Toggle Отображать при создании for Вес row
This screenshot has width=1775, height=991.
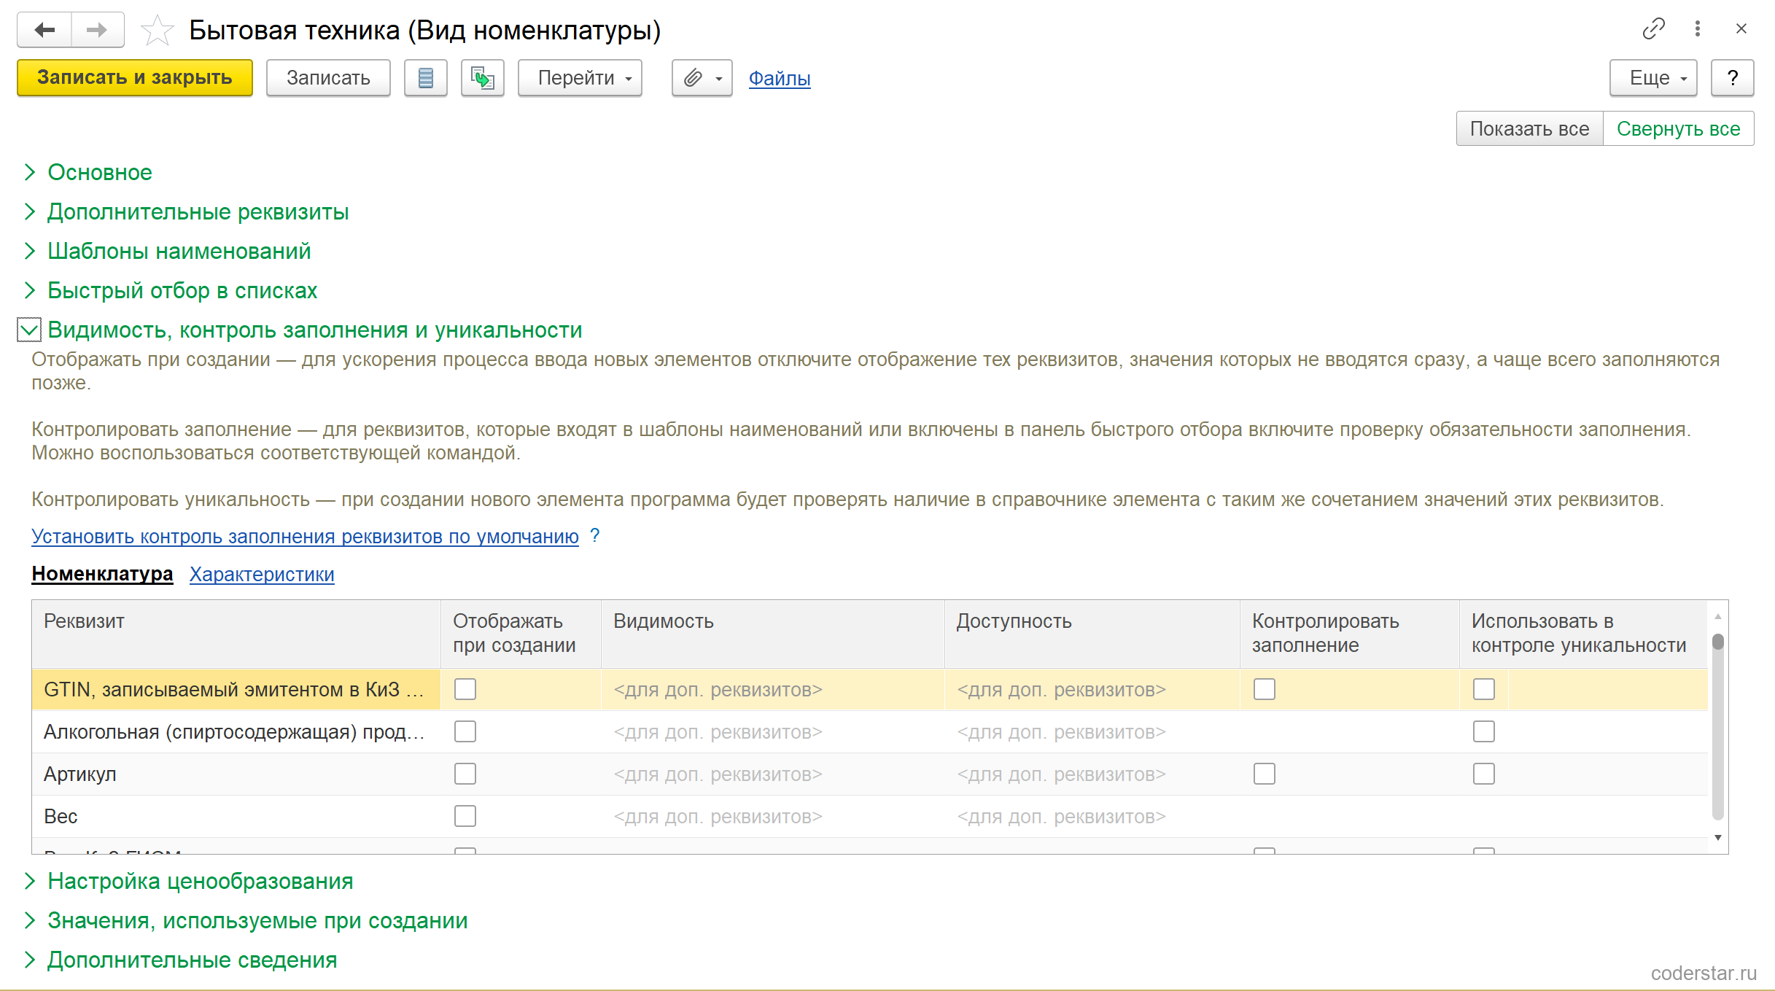click(x=465, y=816)
